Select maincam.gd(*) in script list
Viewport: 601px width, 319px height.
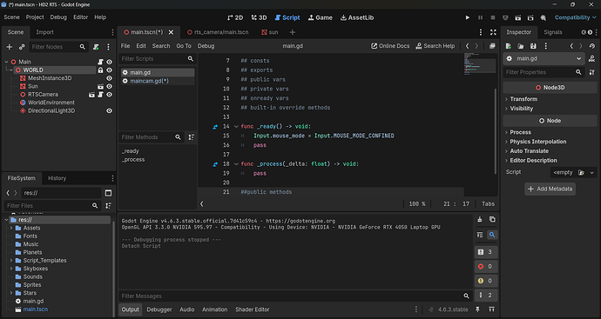click(x=157, y=81)
